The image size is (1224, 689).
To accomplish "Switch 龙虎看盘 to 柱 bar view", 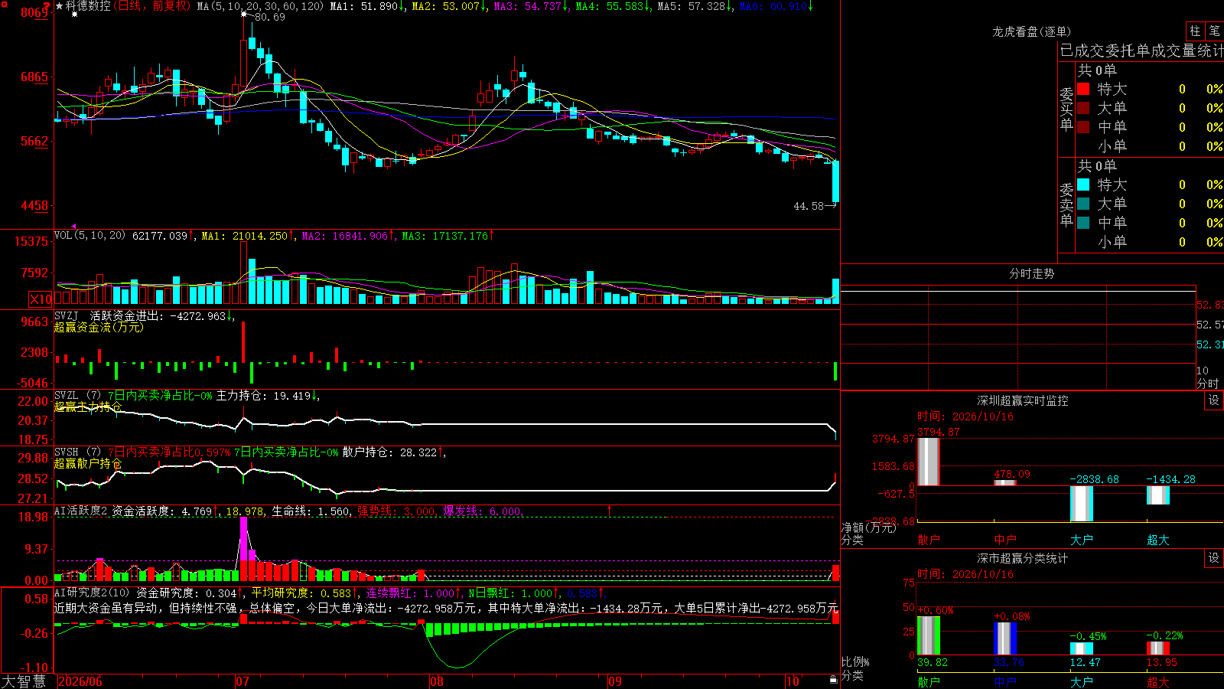I will pos(1195,31).
